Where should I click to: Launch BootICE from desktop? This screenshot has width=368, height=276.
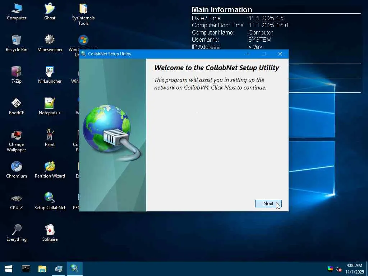pos(17,106)
